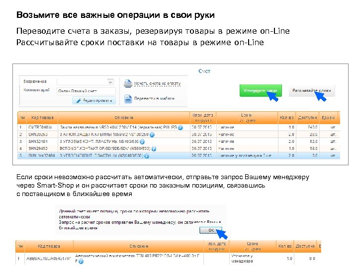Click Код товара column header in upper table
The width and height of the screenshot is (358, 268).
(x=42, y=118)
